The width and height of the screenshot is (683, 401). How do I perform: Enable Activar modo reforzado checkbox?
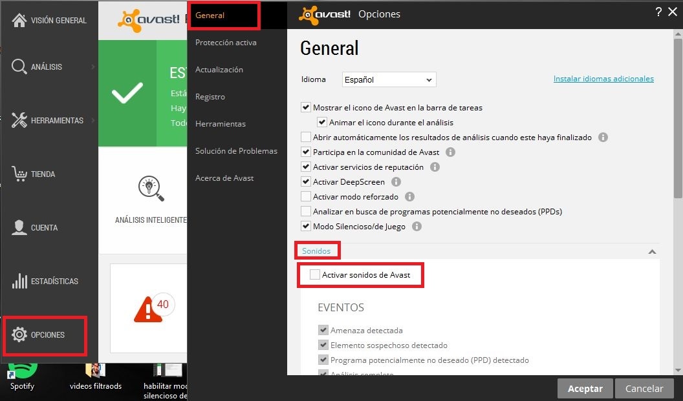(x=306, y=196)
